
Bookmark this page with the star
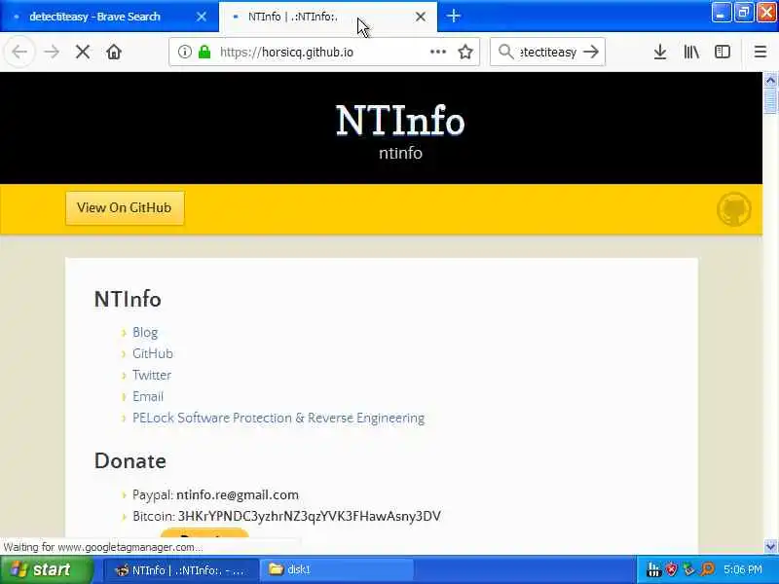[465, 52]
